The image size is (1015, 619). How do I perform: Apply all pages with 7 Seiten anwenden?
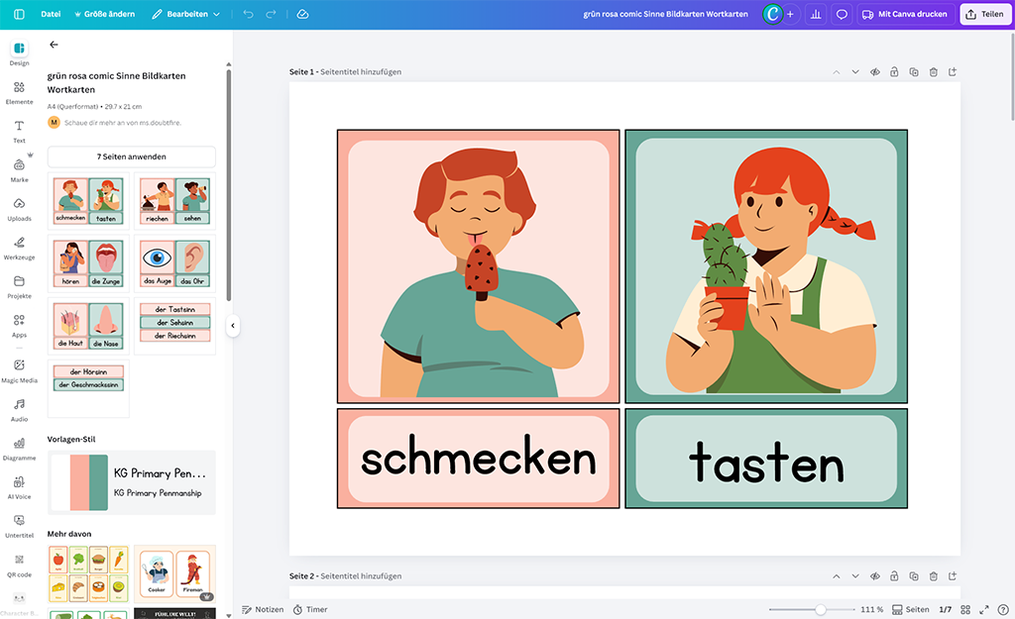(132, 156)
